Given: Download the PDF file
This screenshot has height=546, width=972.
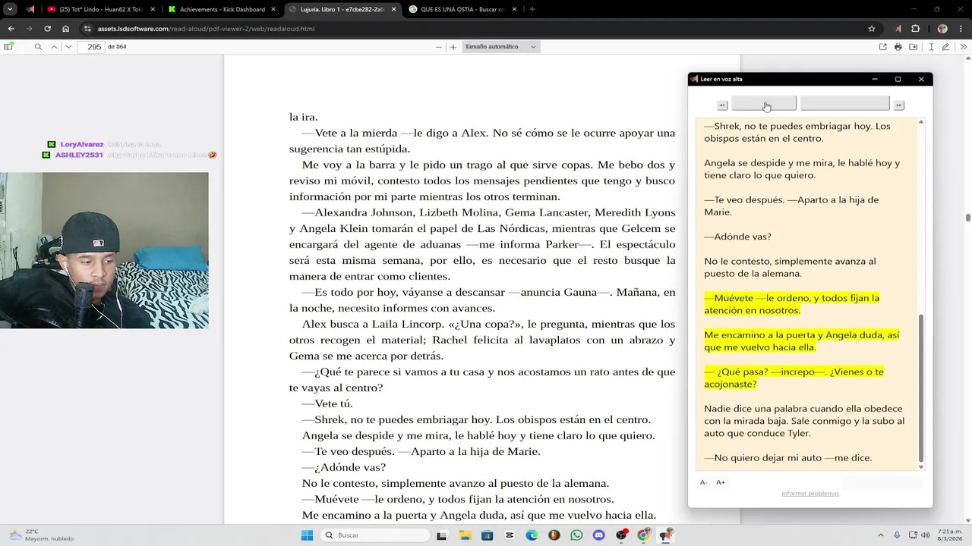Looking at the screenshot, I should 914,47.
